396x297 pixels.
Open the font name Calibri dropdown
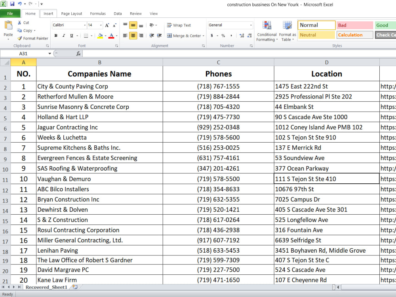coord(85,25)
